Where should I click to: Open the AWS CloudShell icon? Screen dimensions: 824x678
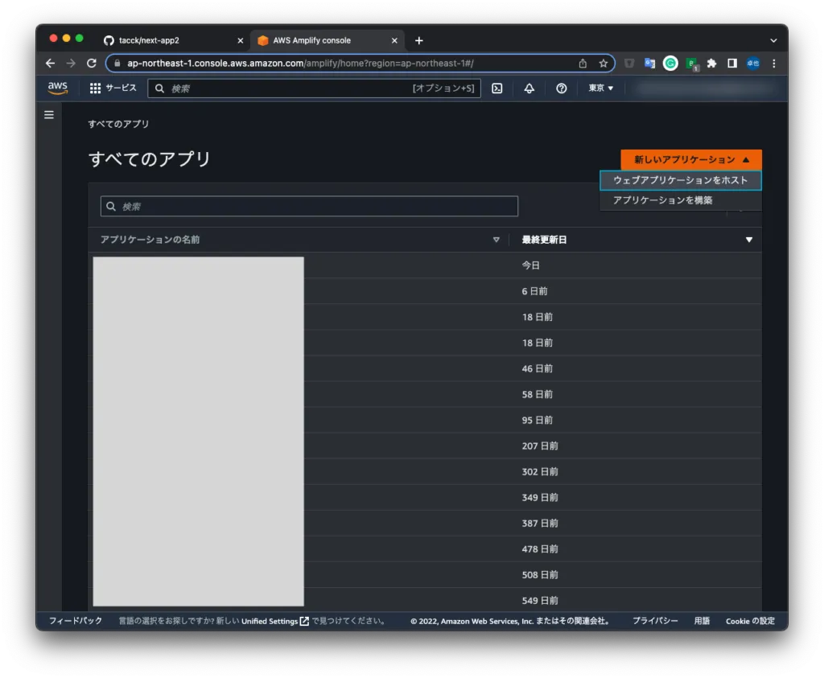pyautogui.click(x=497, y=88)
